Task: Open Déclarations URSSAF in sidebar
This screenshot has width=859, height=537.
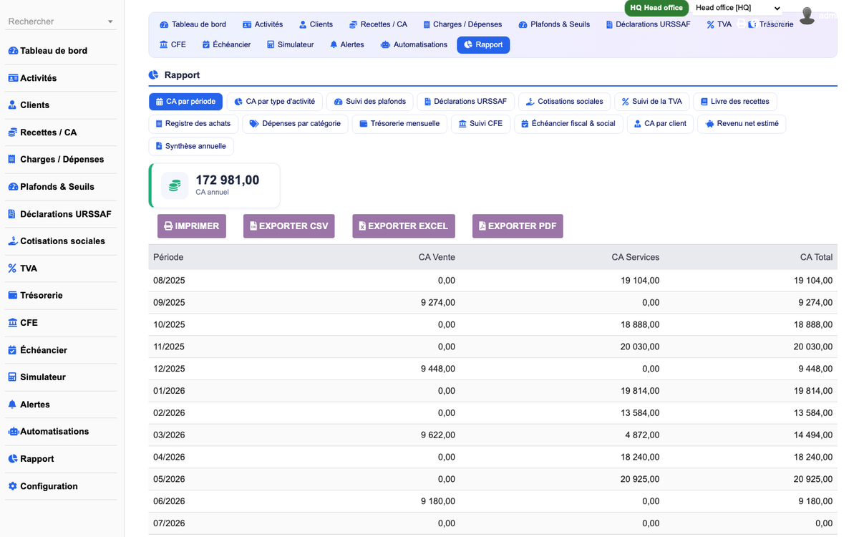Action: (x=59, y=214)
